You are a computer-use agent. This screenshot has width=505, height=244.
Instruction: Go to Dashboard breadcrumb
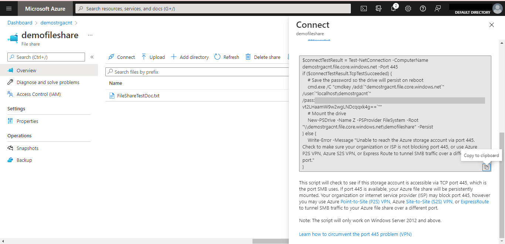click(20, 23)
